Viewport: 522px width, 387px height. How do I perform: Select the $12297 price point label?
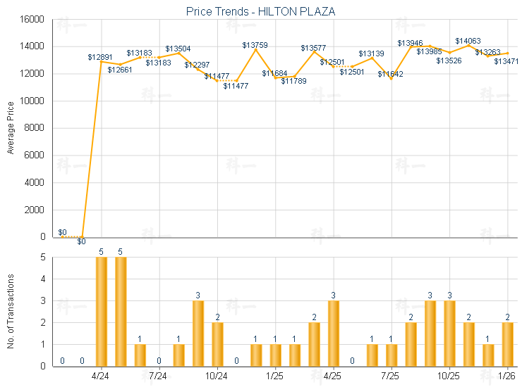coord(197,65)
